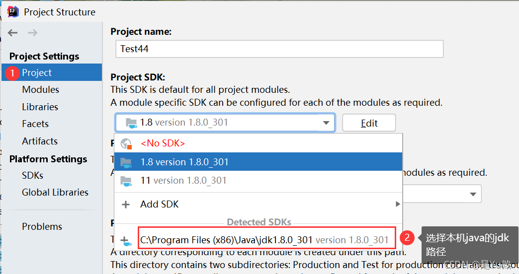Open the Modules settings page
Image resolution: width=519 pixels, height=274 pixels.
tap(40, 89)
